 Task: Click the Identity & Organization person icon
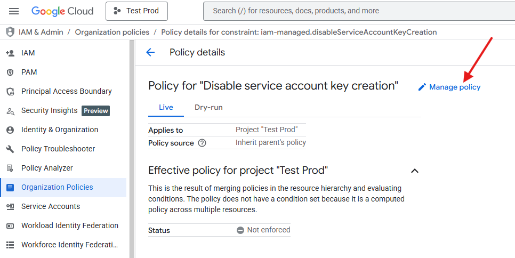(x=10, y=130)
